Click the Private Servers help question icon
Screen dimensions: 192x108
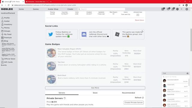click(65, 98)
